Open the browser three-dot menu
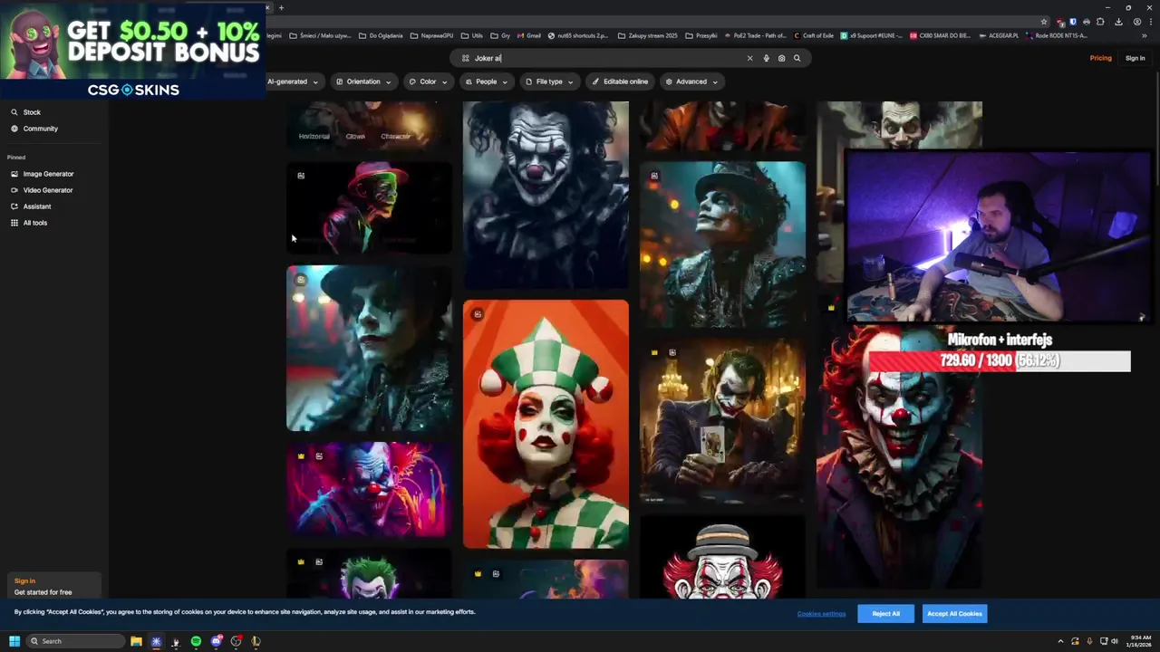 tap(1151, 22)
